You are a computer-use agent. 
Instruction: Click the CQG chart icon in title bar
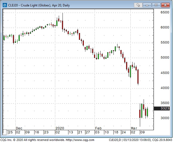(5, 5)
